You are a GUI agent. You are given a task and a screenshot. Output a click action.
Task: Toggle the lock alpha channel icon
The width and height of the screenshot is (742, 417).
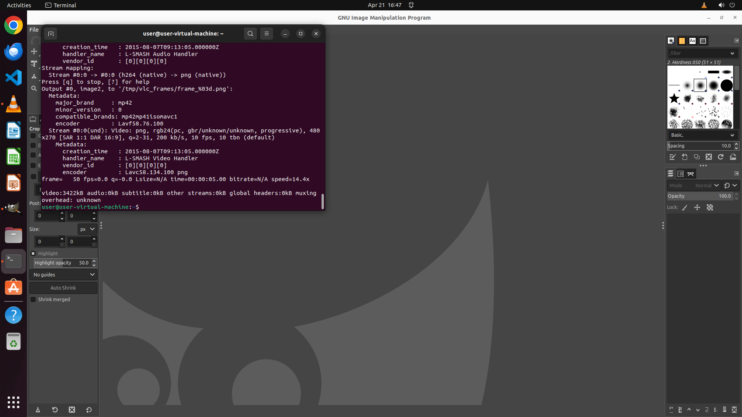710,207
